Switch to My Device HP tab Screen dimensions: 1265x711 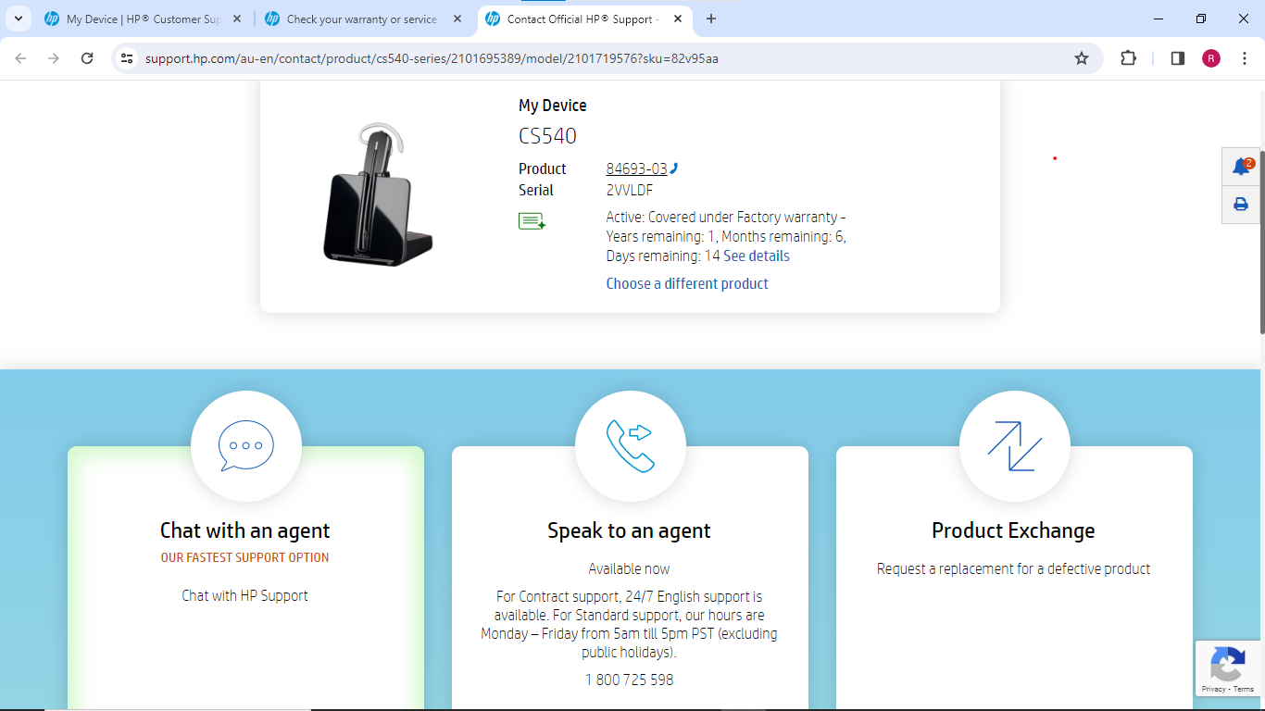(139, 19)
